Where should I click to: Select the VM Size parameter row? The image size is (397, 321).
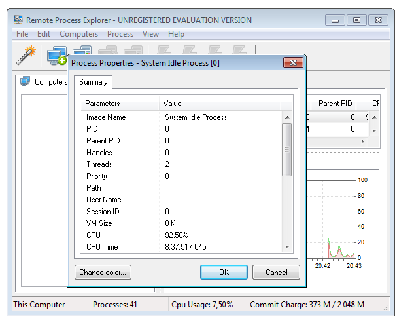pos(182,223)
